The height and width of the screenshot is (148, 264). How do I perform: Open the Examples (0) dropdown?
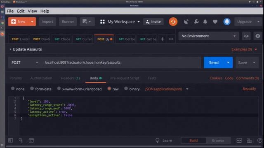(244, 49)
